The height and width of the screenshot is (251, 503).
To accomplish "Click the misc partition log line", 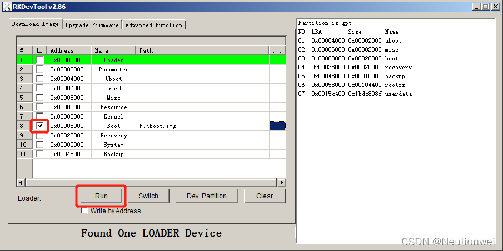I will [348, 49].
